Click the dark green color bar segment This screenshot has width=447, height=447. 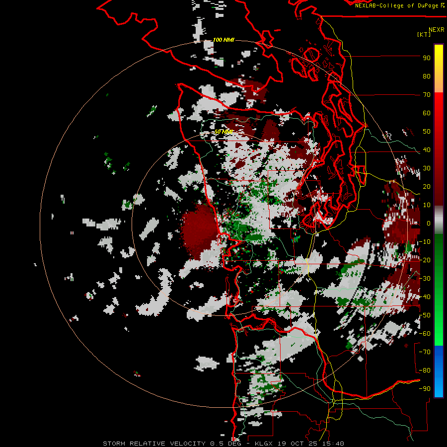pyautogui.click(x=439, y=290)
